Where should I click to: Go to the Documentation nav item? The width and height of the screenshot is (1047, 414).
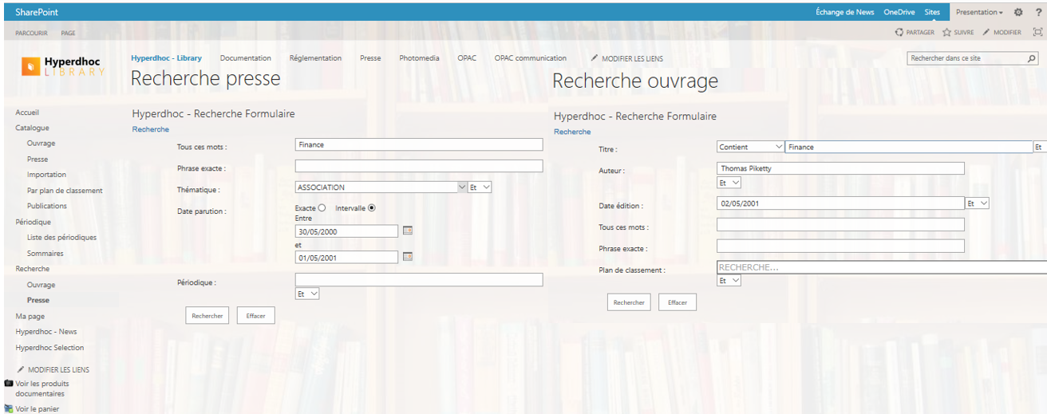(246, 58)
